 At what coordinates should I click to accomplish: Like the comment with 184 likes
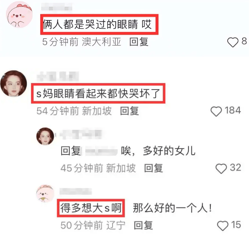pos(216,111)
